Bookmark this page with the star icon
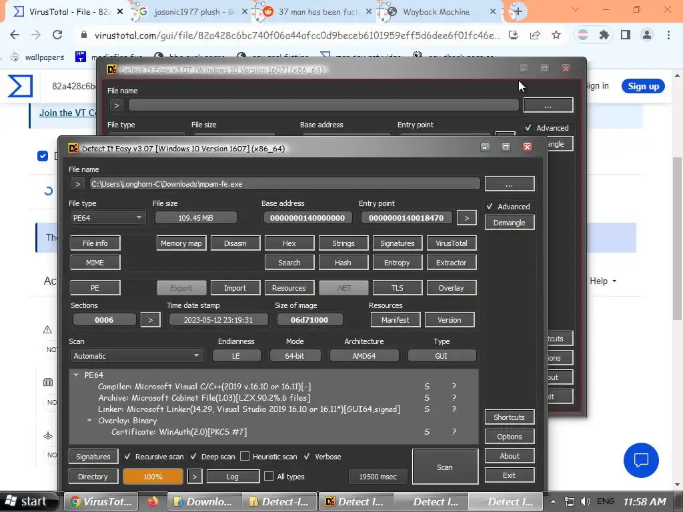 coord(556,35)
